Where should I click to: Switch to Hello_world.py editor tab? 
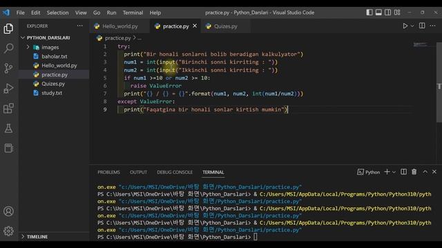[x=120, y=26]
